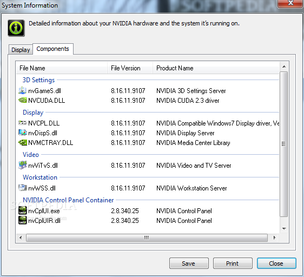The height and width of the screenshot is (277, 304).
Task: Select the nvGameS.dll file name
Action: (x=44, y=91)
